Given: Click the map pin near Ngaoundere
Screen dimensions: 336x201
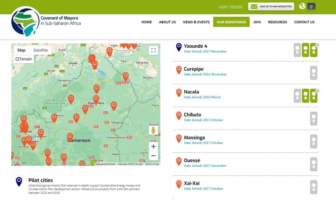Looking at the screenshot, I should click(96, 99).
